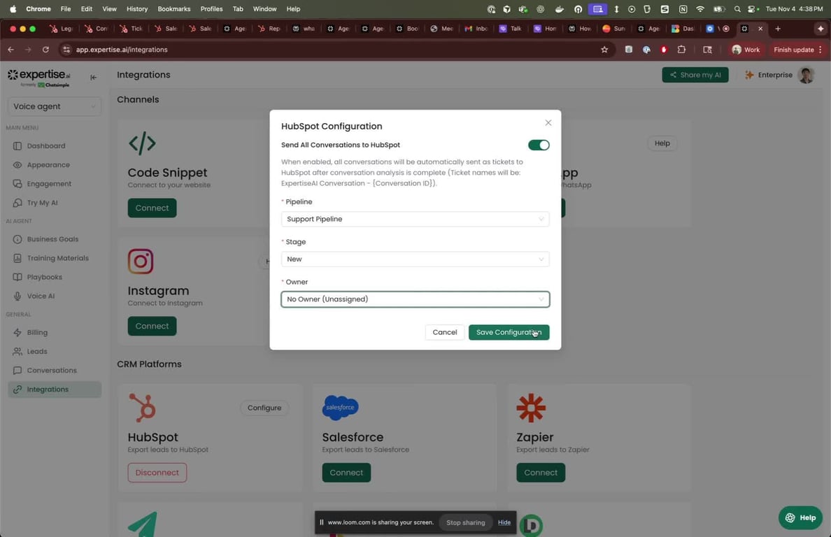Image resolution: width=831 pixels, height=537 pixels.
Task: Click the HubSpot logo icon
Action: tap(142, 408)
